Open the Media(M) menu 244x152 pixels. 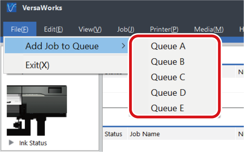[209, 29]
